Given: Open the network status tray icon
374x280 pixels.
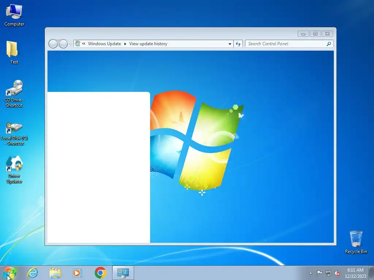Looking at the screenshot, I should [328, 273].
